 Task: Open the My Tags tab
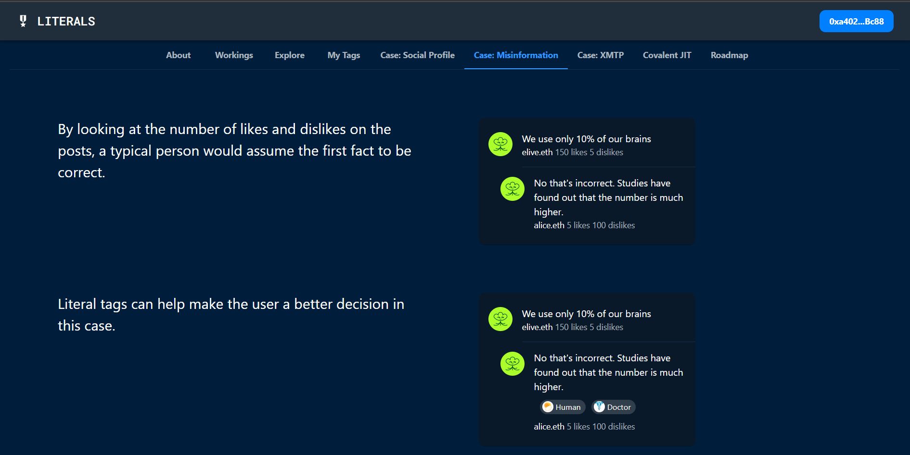(344, 55)
